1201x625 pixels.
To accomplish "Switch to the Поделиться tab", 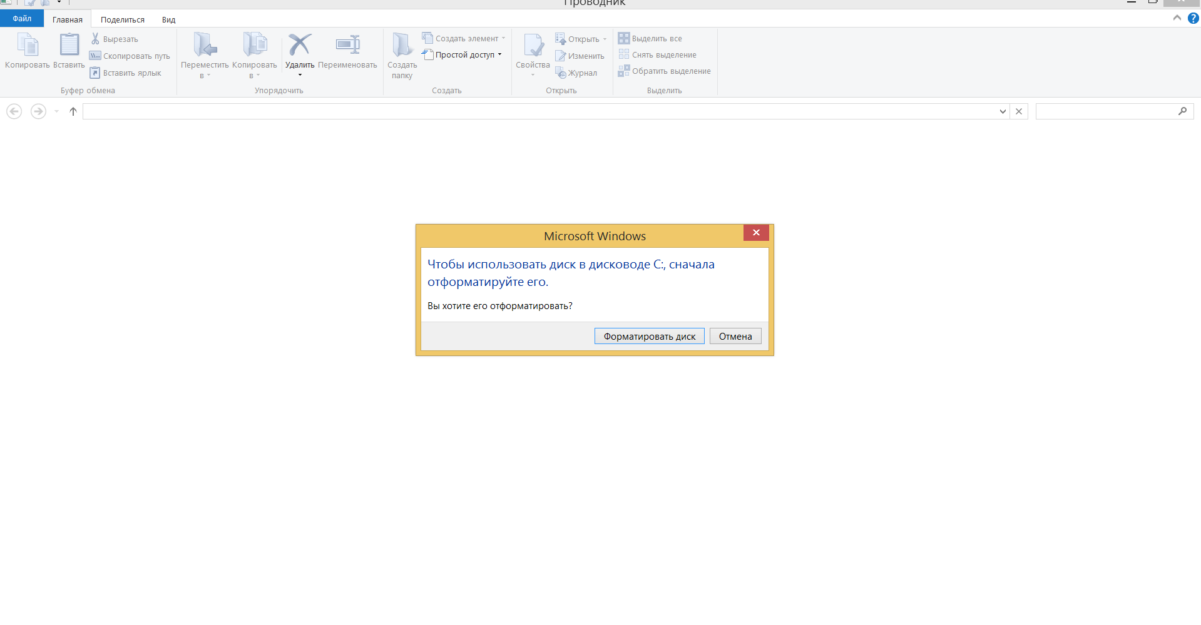I will [123, 19].
